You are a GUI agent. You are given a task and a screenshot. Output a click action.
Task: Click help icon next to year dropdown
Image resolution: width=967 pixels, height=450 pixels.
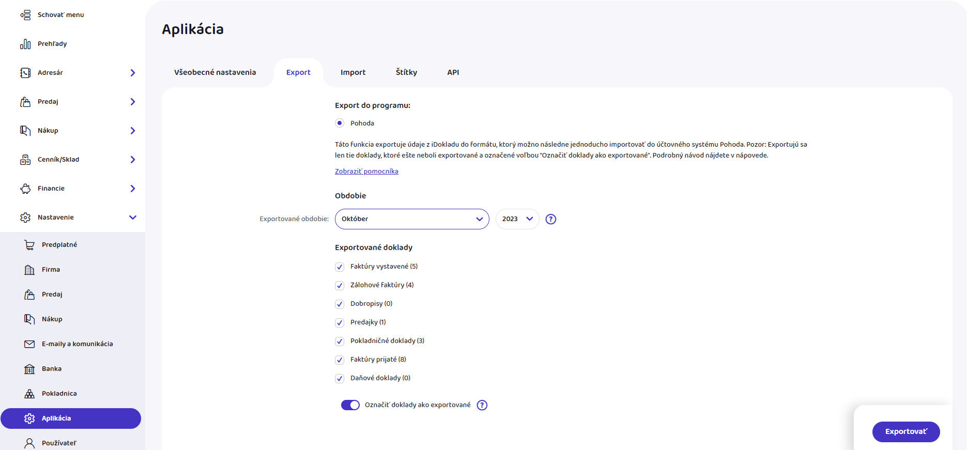(x=551, y=219)
